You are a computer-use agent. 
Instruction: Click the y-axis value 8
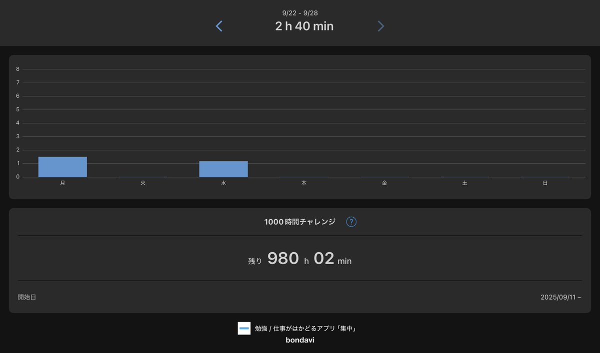coord(17,69)
